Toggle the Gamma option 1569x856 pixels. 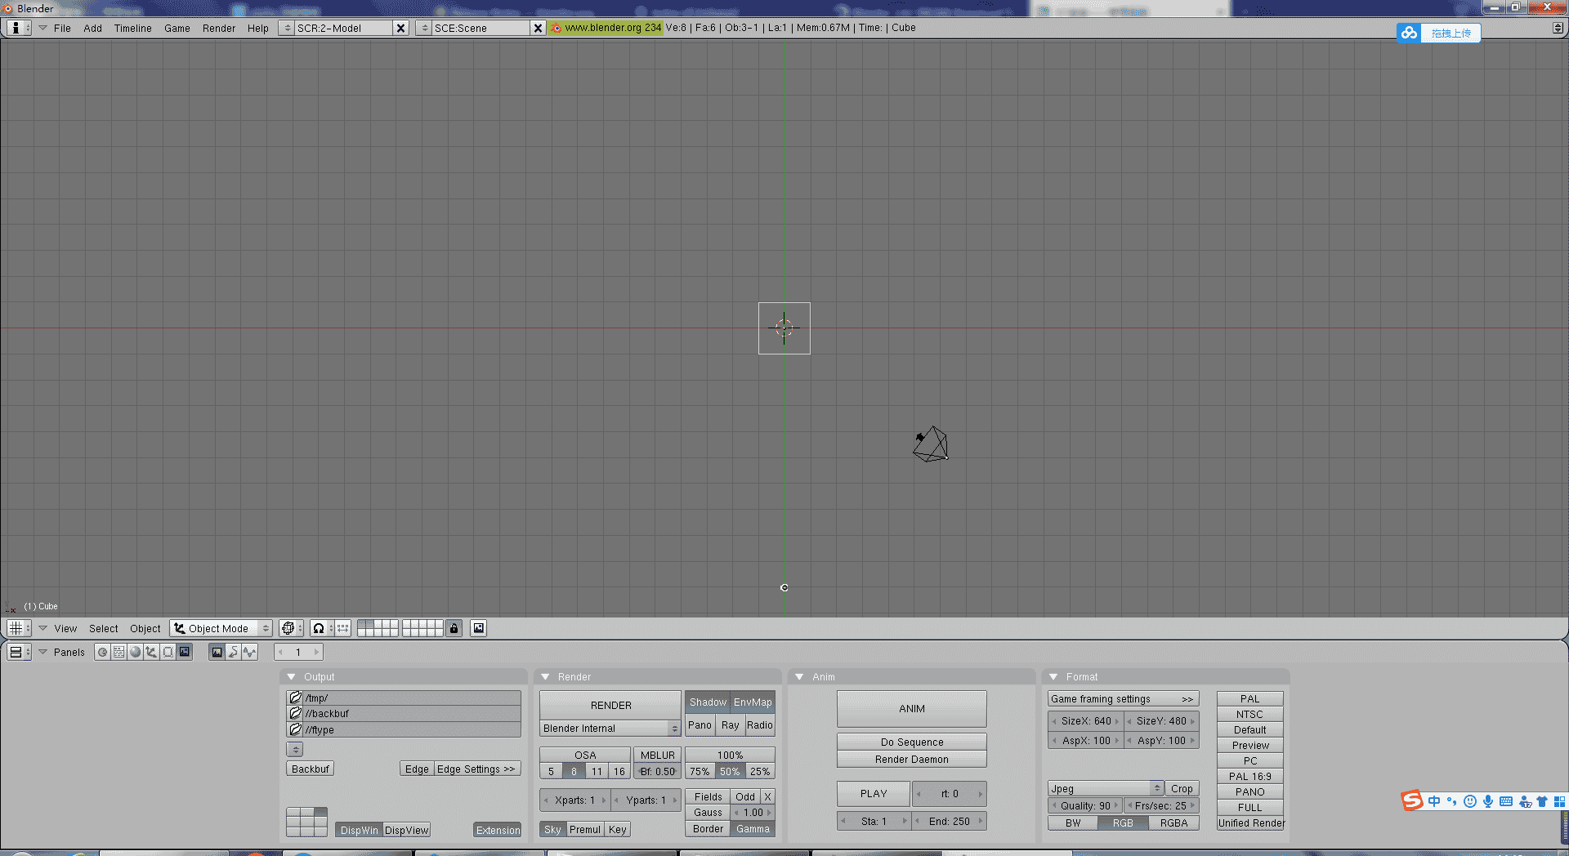tap(753, 829)
